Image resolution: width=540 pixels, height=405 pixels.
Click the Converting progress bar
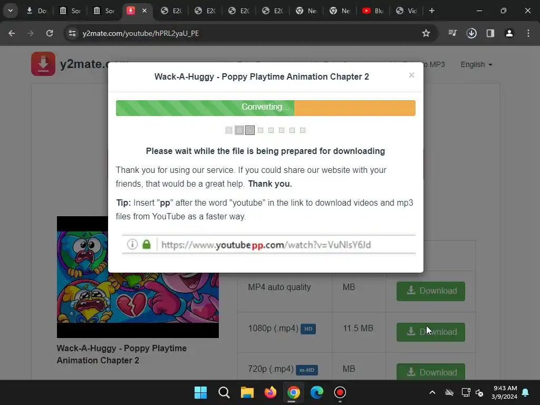tap(266, 108)
